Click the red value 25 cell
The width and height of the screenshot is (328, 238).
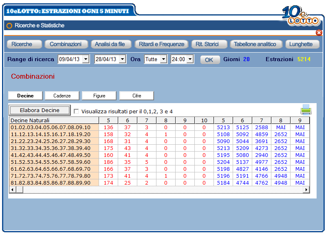(x=128, y=183)
